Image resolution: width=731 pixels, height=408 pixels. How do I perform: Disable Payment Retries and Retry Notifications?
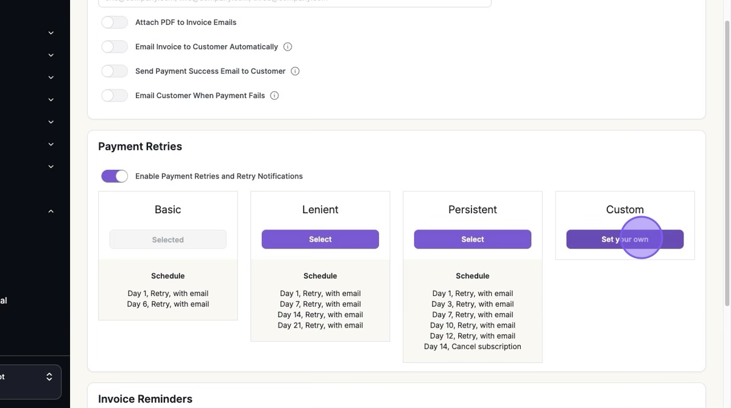pos(115,176)
